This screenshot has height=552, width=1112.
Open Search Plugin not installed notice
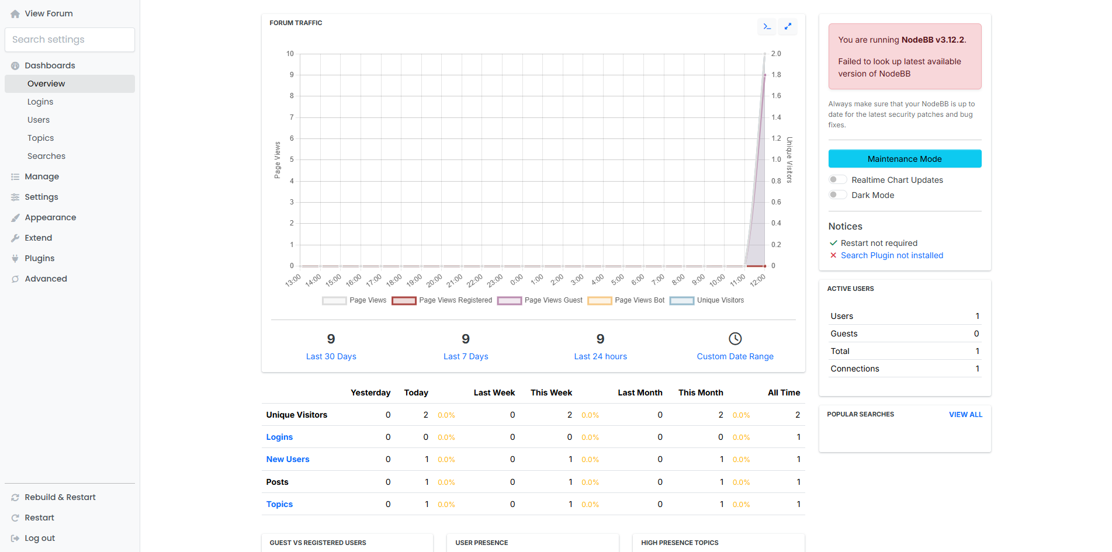click(x=892, y=255)
